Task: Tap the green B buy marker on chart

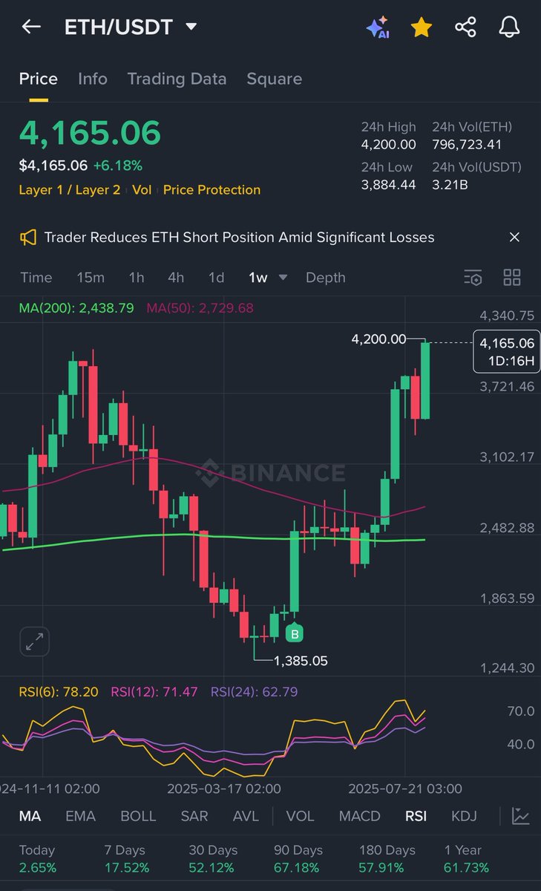Action: tap(295, 633)
